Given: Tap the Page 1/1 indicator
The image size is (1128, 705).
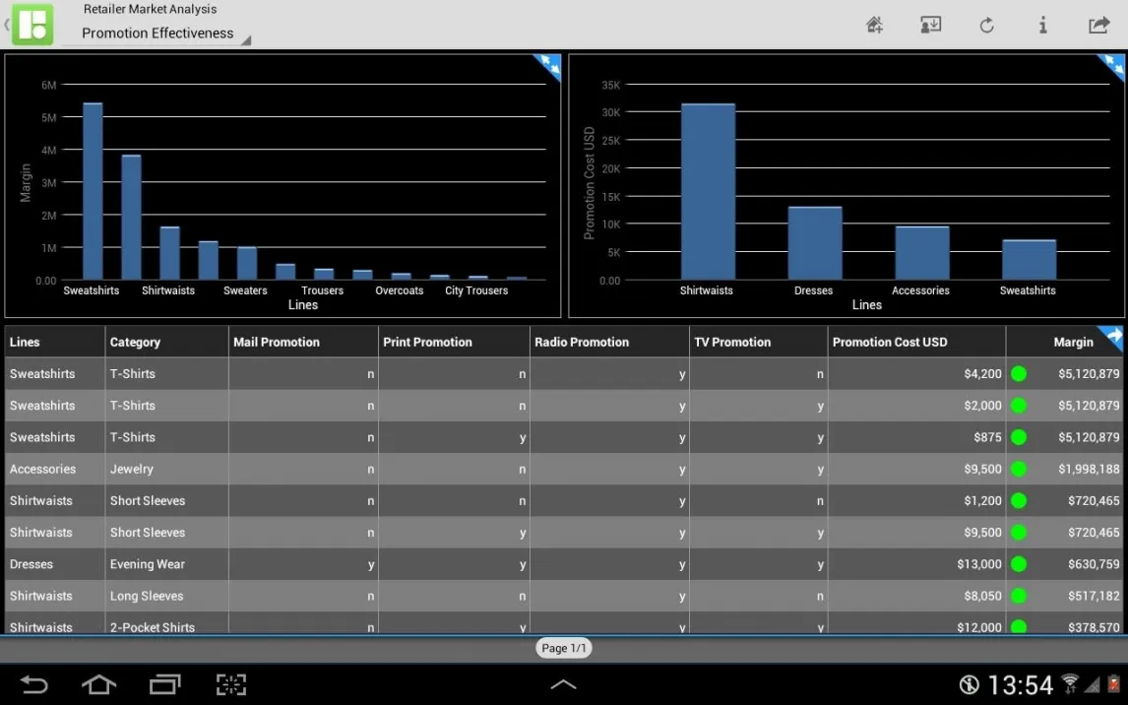Looking at the screenshot, I should (x=564, y=648).
